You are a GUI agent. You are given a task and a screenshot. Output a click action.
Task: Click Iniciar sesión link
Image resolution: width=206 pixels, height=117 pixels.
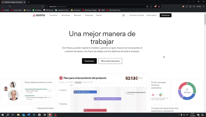pyautogui.click(x=151, y=15)
